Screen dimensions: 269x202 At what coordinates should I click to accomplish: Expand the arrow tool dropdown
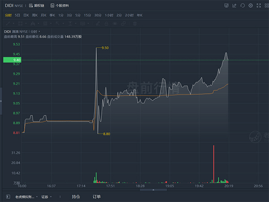(x=63, y=23)
